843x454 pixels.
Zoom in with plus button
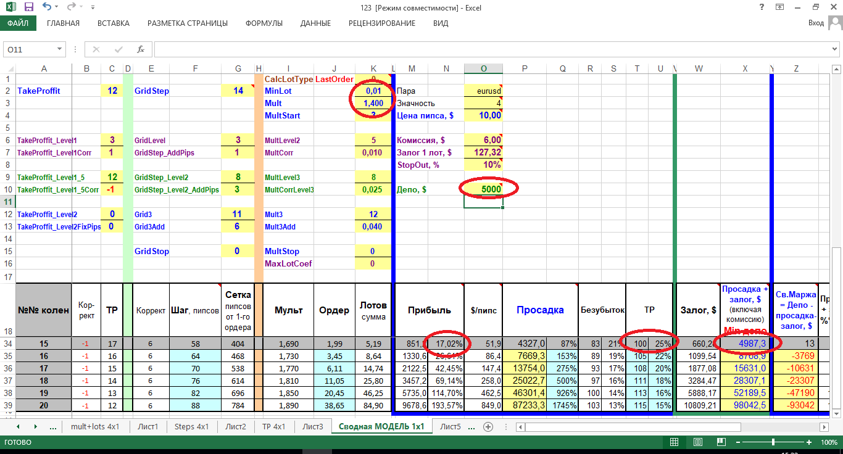[810, 442]
